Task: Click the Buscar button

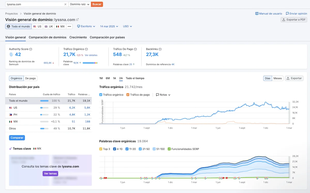Action: (x=97, y=4)
